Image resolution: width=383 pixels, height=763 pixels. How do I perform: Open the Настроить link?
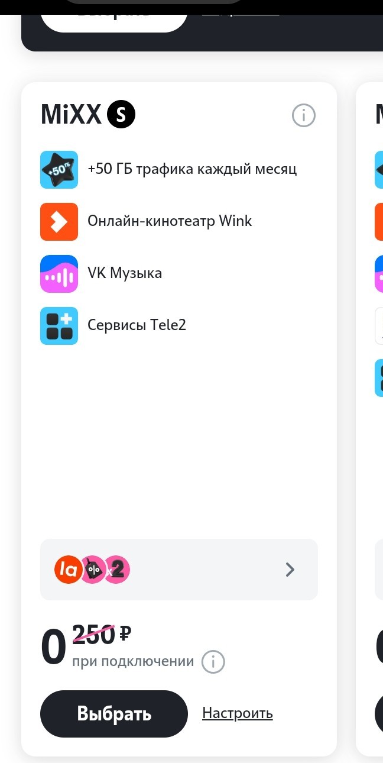coord(238,713)
